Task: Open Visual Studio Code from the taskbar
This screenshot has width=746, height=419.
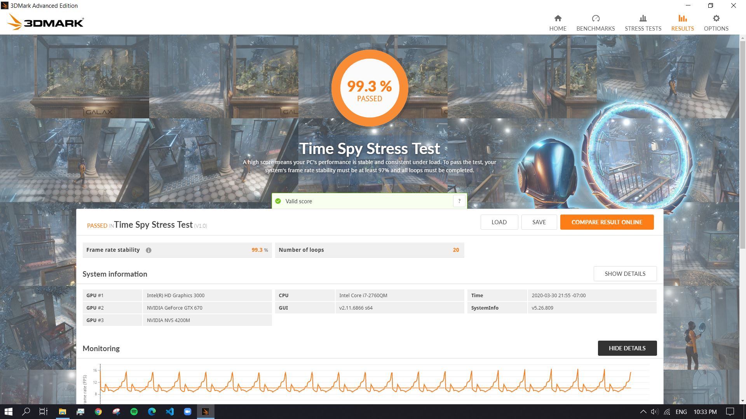Action: 170,412
